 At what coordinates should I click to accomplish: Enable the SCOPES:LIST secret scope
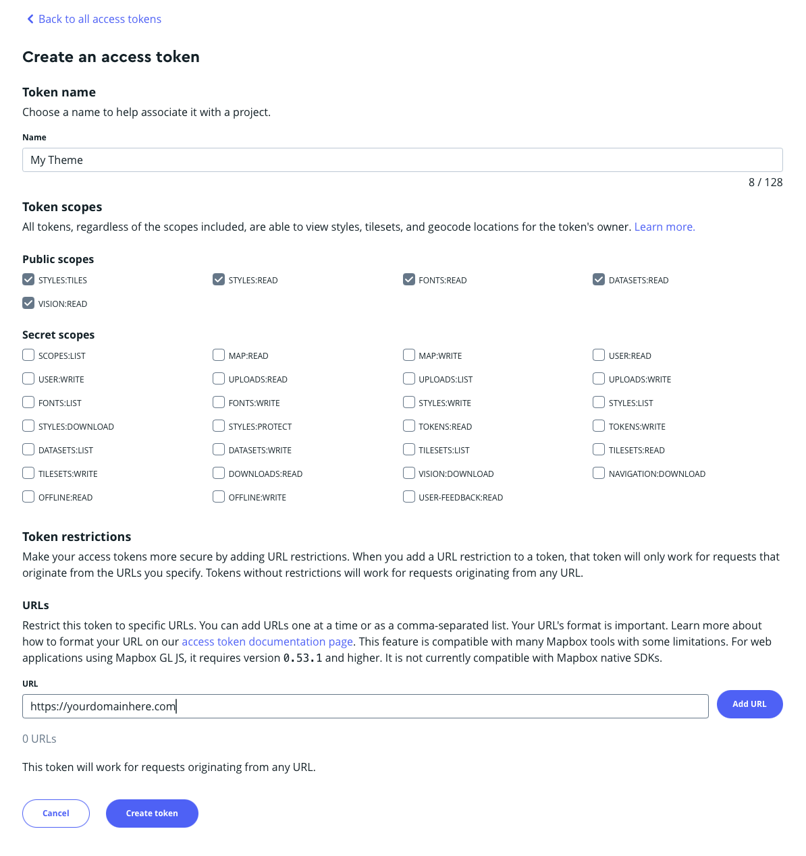(28, 355)
